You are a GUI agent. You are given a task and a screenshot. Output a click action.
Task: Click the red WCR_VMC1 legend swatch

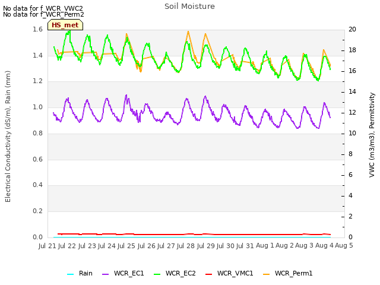click(208, 274)
